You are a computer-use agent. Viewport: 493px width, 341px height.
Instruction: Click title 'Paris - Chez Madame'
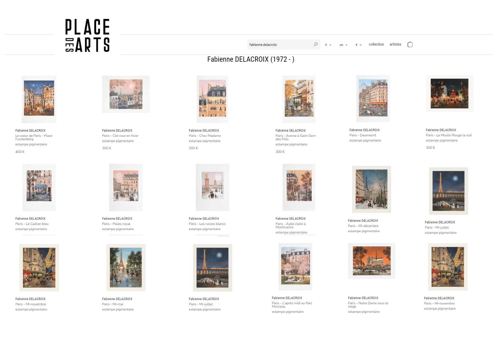coord(205,136)
